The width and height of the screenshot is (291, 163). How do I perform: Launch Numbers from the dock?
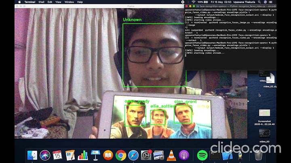(83, 155)
